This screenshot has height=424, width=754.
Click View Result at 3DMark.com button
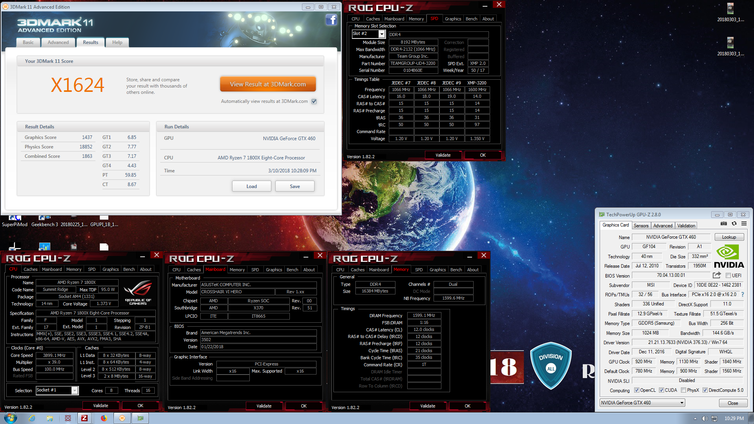point(268,84)
